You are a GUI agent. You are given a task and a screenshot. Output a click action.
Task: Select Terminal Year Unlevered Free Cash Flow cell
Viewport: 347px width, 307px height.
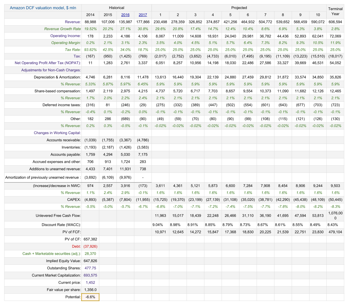click(x=335, y=216)
